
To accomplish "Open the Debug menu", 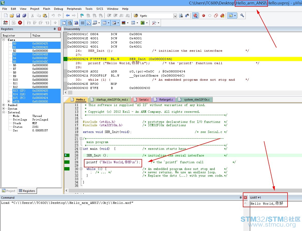I will coord(58,9).
